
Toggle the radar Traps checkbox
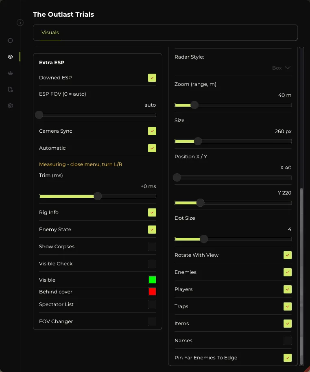click(288, 306)
